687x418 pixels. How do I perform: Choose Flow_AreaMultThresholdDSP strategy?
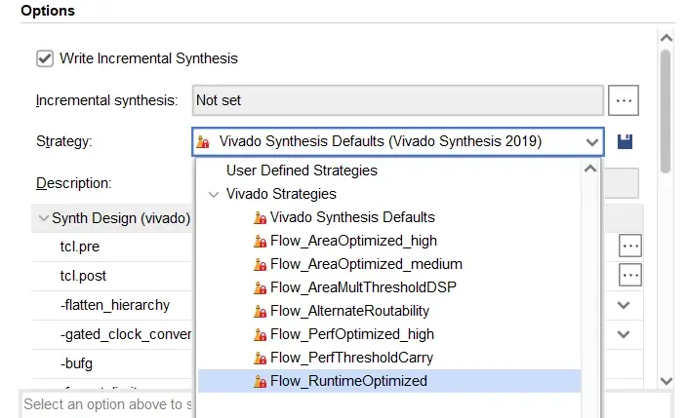pyautogui.click(x=363, y=287)
